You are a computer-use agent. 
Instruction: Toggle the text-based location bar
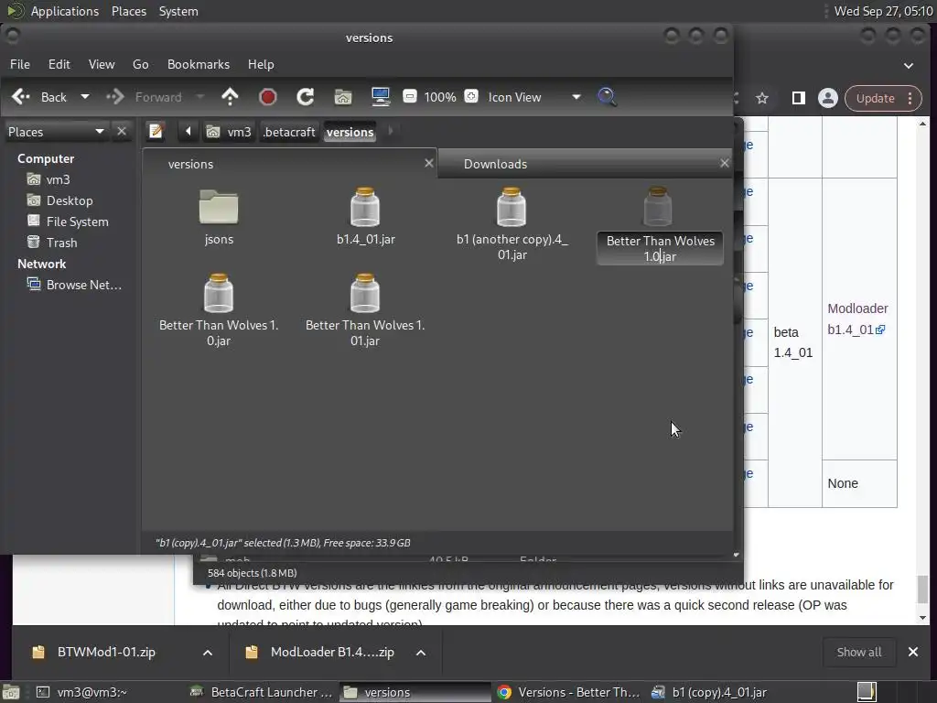[156, 131]
